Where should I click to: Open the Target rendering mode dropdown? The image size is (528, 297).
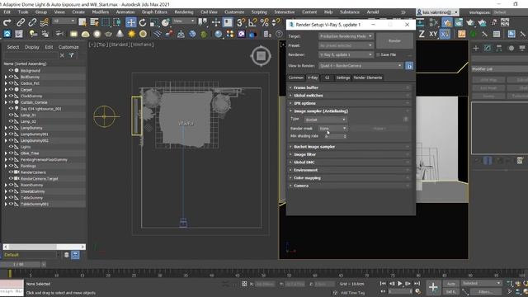(x=346, y=36)
